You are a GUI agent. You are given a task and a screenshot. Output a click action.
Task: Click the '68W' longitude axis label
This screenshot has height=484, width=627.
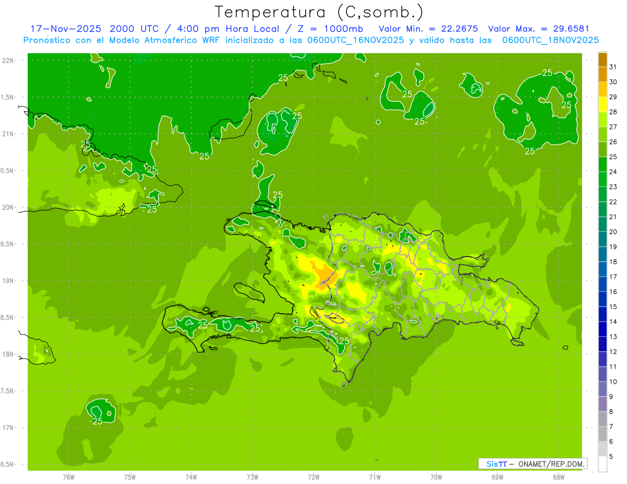[559, 477]
